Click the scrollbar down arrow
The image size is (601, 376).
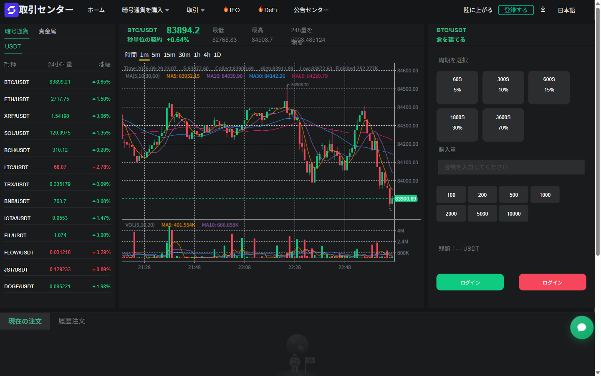tap(598, 373)
